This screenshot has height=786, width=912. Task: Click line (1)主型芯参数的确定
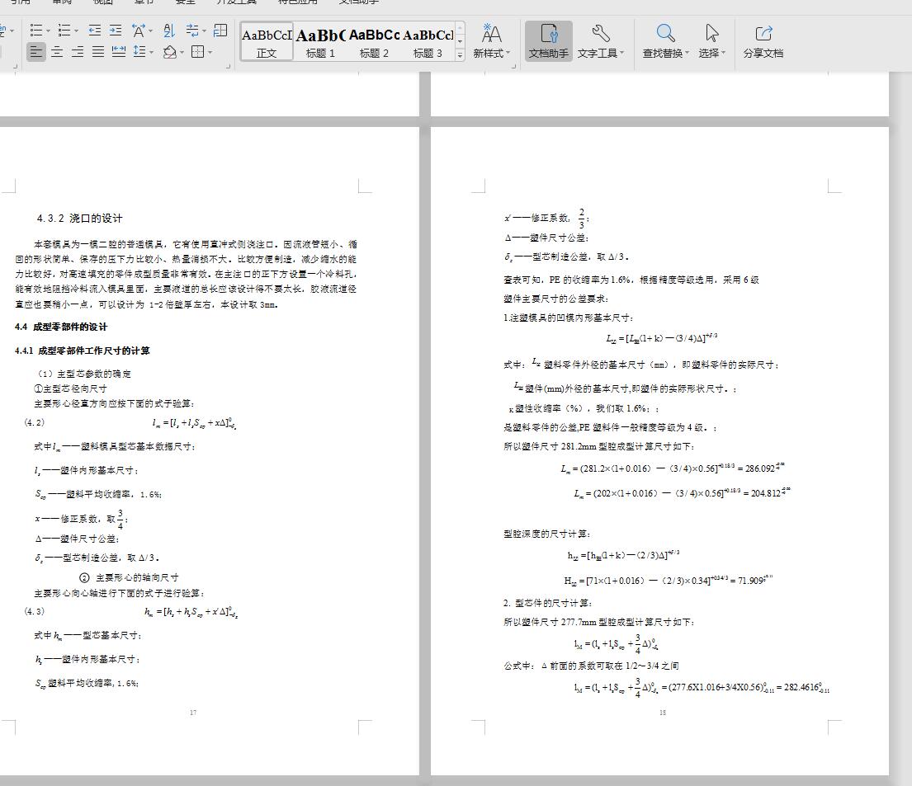click(83, 374)
